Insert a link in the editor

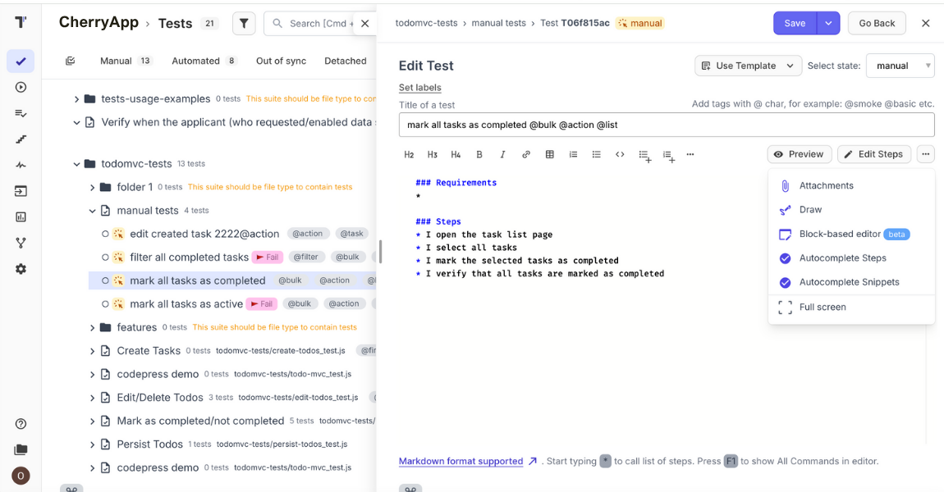[526, 154]
